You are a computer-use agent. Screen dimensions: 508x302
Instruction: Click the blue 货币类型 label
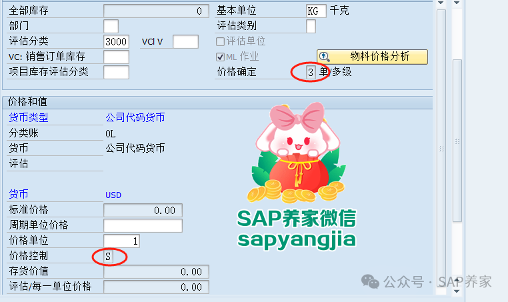pyautogui.click(x=29, y=117)
